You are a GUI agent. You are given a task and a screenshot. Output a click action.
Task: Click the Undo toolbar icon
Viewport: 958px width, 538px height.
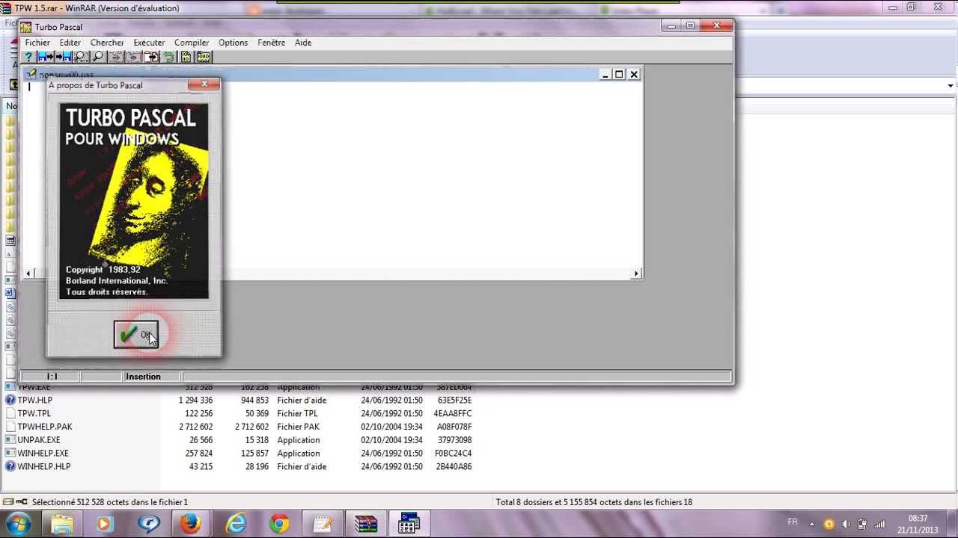pyautogui.click(x=169, y=57)
